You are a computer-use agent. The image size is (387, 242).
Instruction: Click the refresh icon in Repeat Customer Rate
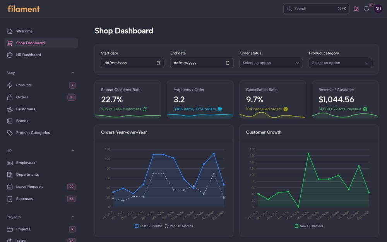(145, 109)
